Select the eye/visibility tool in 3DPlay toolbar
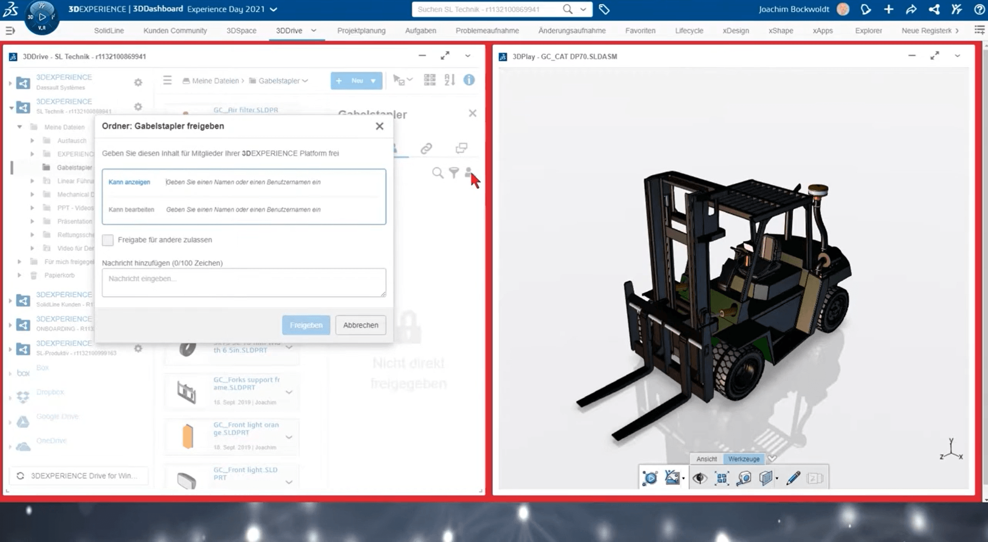The height and width of the screenshot is (542, 988). tap(700, 478)
